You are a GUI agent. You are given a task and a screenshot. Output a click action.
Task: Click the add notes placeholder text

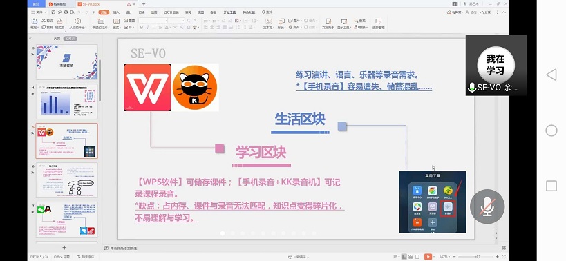124,248
